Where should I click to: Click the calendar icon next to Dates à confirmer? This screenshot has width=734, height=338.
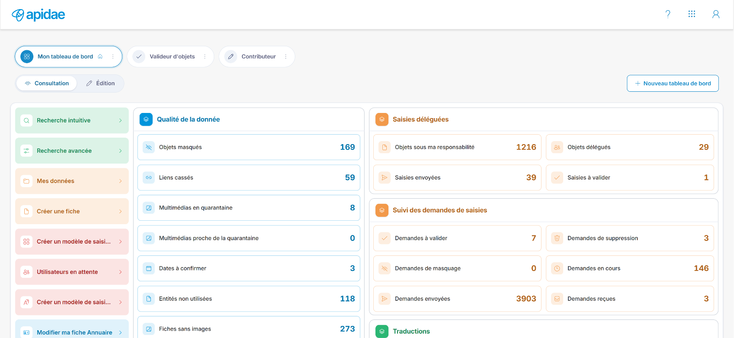coord(149,268)
